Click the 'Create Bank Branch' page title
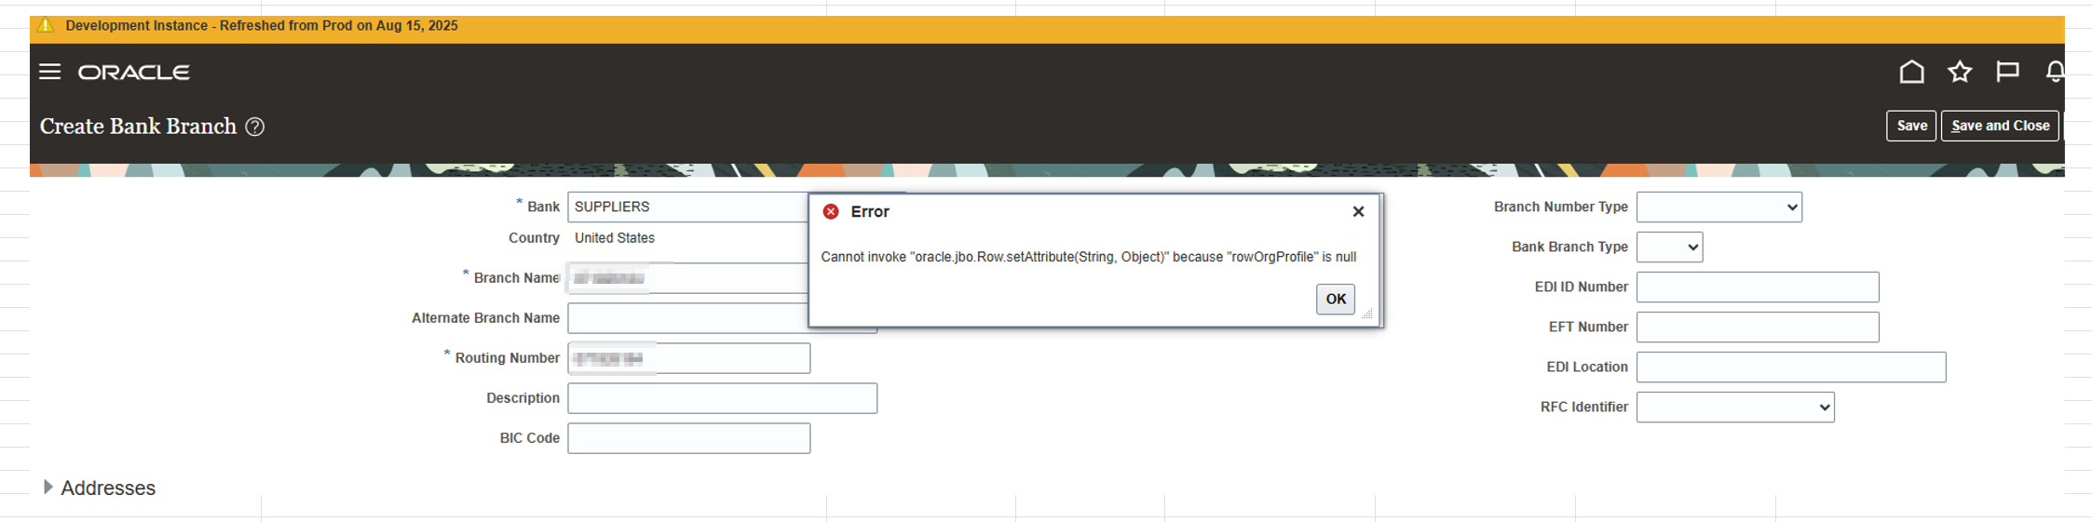 pos(138,127)
